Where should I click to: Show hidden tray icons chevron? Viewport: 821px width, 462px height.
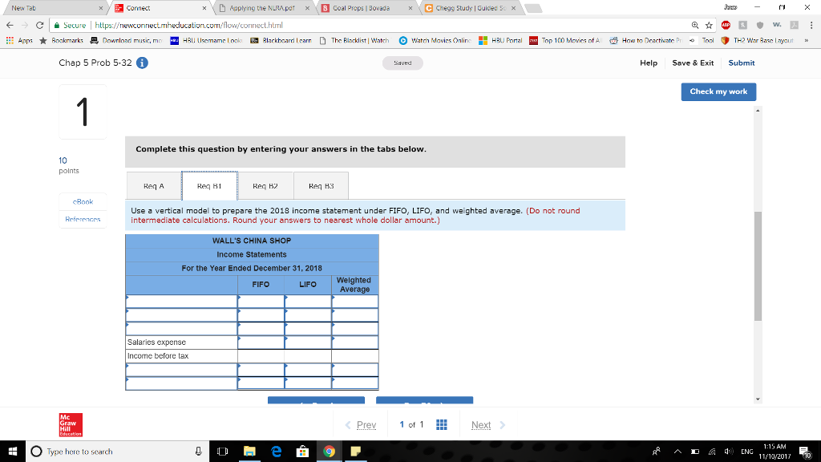click(x=677, y=452)
